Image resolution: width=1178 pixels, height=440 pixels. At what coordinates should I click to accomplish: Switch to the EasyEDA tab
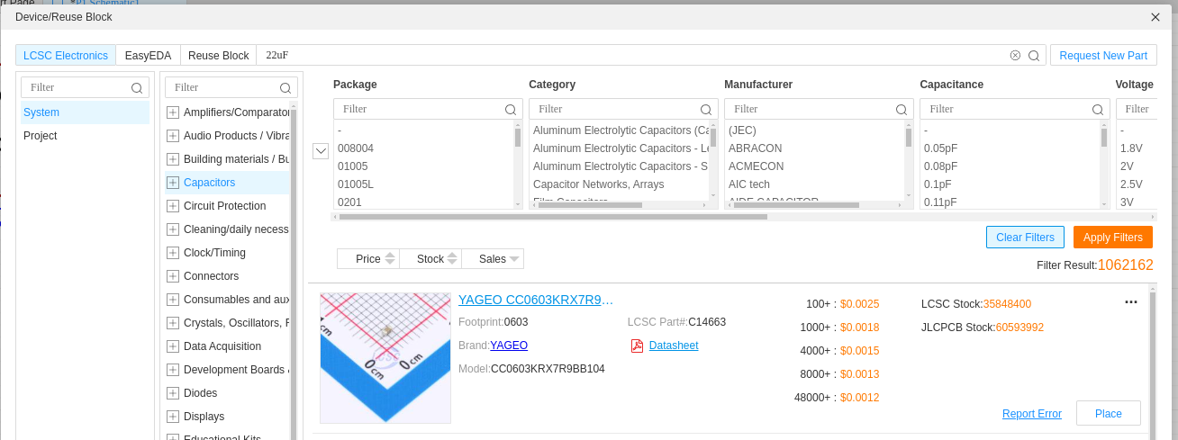[148, 55]
